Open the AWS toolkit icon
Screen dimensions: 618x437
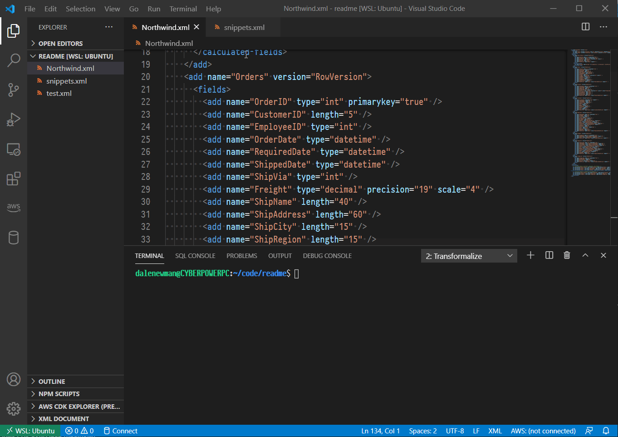point(14,207)
